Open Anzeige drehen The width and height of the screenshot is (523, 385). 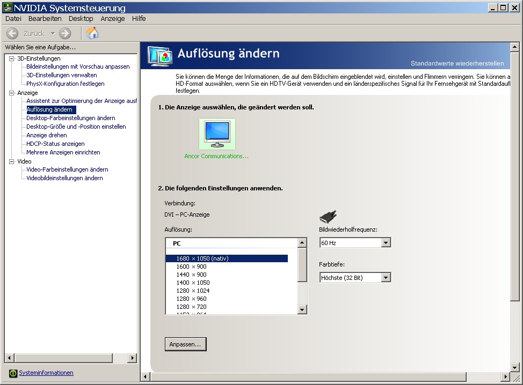pos(47,135)
